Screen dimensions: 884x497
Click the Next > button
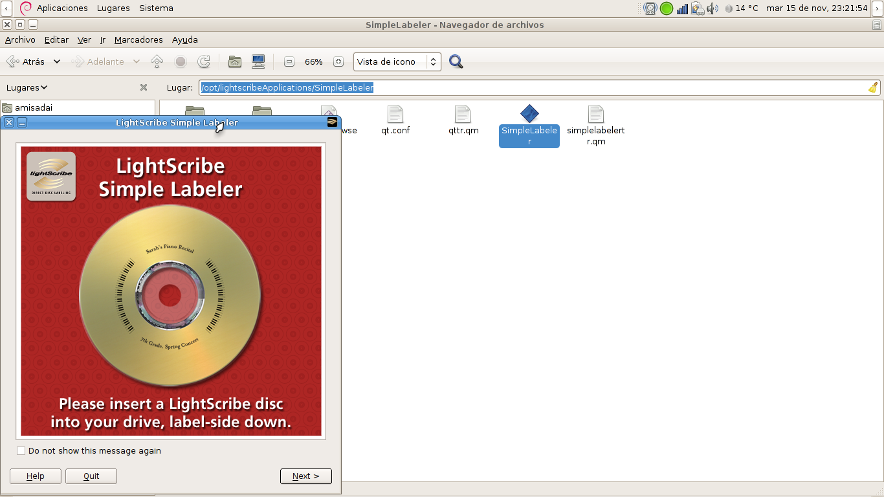click(x=306, y=476)
